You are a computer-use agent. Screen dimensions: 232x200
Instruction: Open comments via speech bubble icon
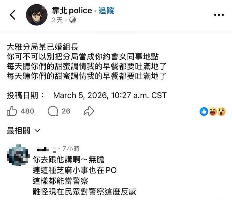(x=53, y=111)
